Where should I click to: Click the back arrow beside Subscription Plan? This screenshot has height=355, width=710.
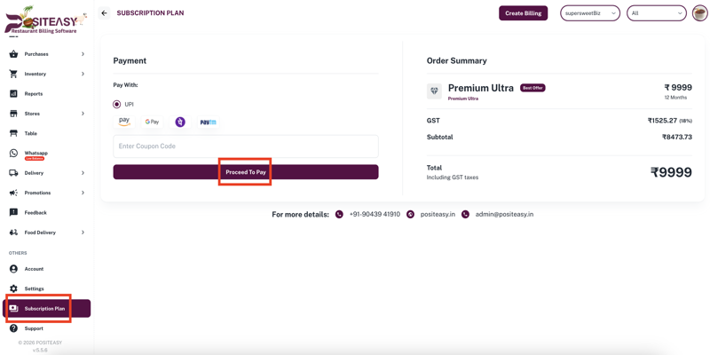tap(104, 13)
